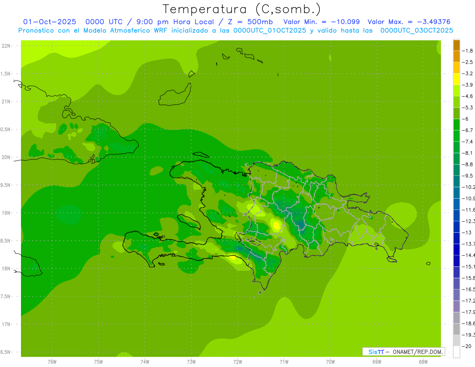Click the 17N latitude axis label

(x=6, y=324)
